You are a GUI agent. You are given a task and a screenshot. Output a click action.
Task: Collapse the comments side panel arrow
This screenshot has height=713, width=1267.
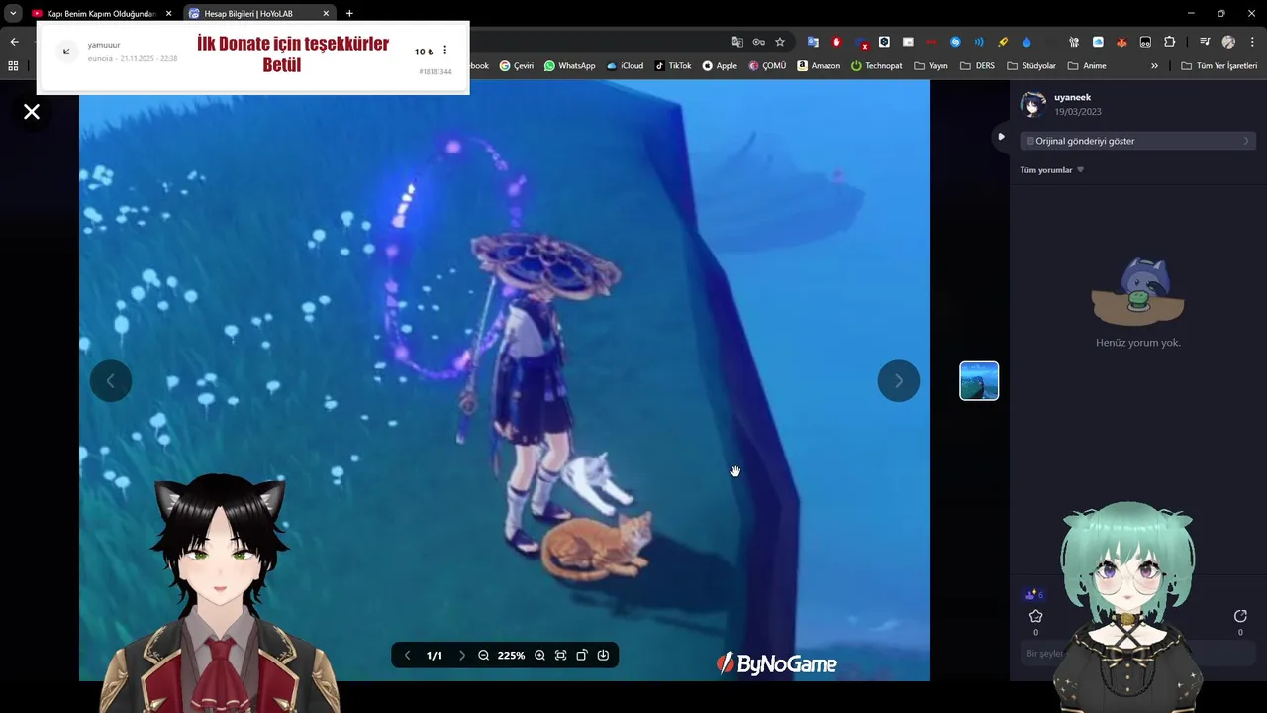(x=1001, y=137)
